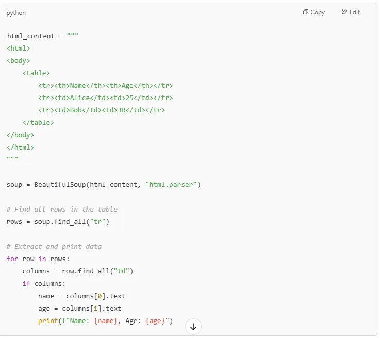Click the Alice table row line

105,98
